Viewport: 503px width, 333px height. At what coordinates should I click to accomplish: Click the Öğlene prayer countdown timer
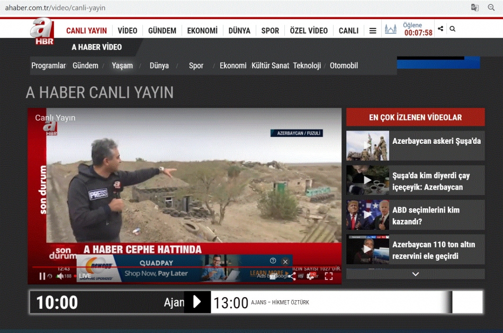click(x=418, y=29)
